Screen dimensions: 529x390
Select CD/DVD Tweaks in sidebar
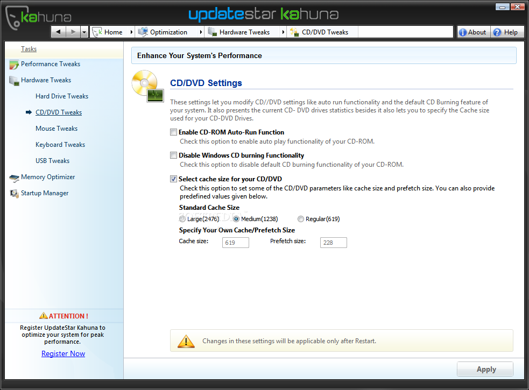(x=59, y=112)
